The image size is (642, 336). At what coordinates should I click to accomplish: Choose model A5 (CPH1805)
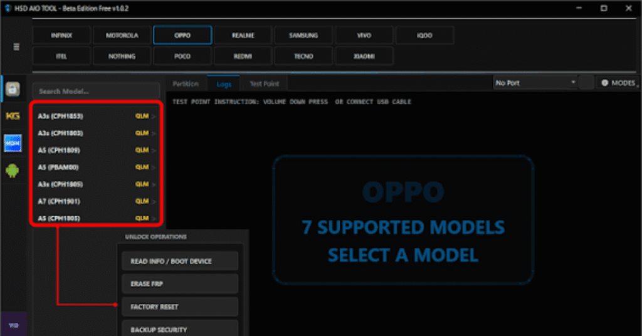(97, 218)
